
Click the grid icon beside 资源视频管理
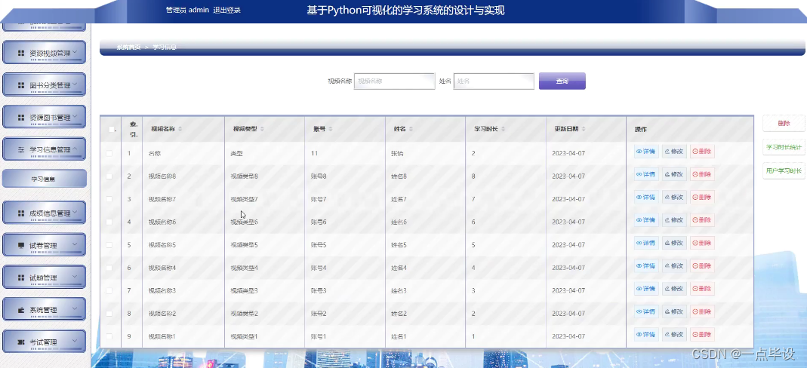click(21, 53)
